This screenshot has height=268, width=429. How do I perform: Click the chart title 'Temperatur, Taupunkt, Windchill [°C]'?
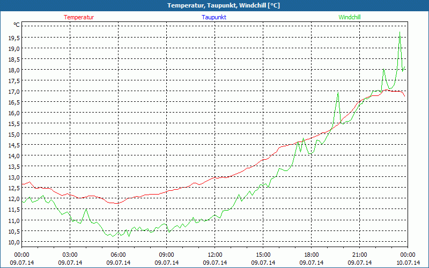tap(224, 5)
